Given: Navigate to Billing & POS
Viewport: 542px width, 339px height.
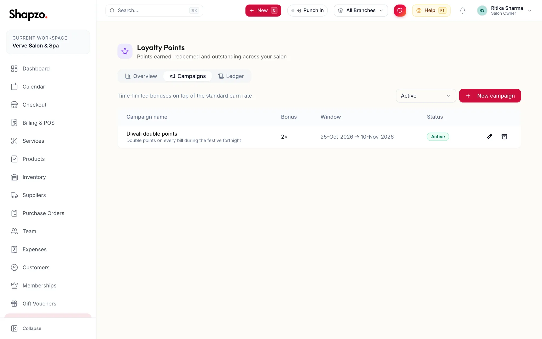Looking at the screenshot, I should pos(48,123).
